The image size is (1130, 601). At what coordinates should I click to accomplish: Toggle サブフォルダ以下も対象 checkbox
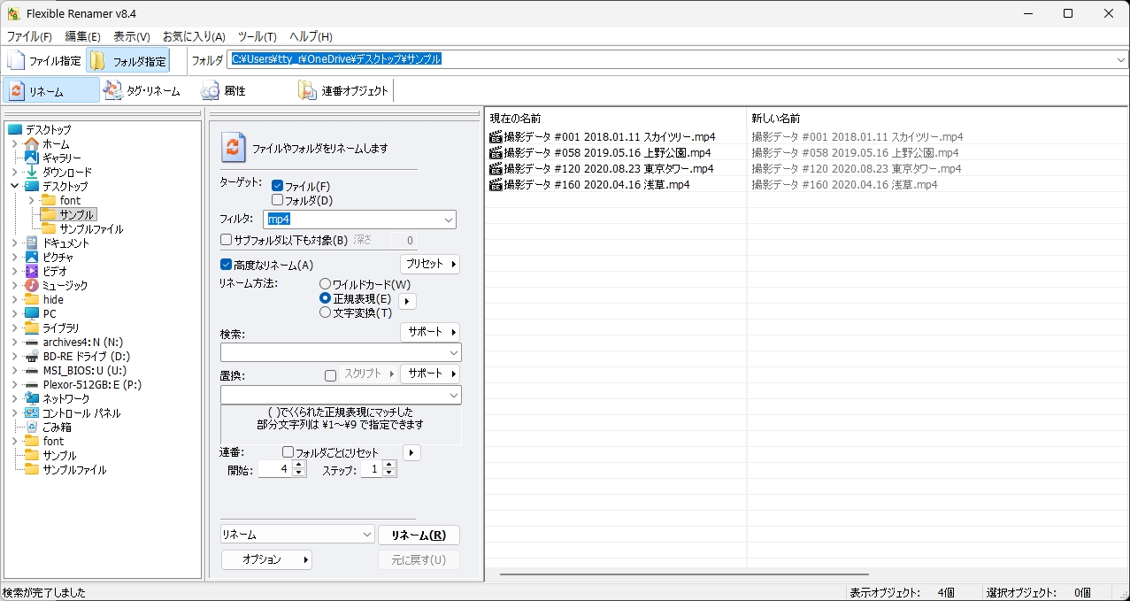(227, 240)
